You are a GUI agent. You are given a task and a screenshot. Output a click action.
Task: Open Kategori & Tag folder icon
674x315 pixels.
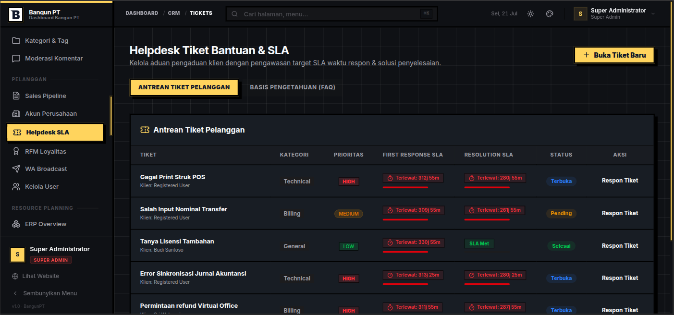16,41
